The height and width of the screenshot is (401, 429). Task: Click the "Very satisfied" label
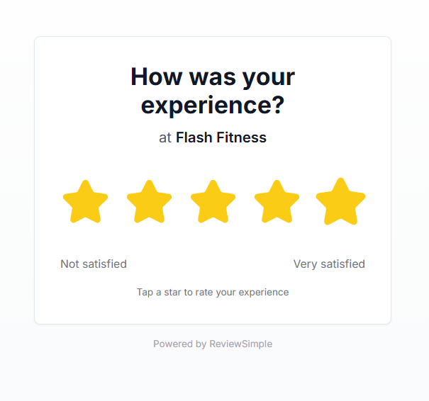(x=329, y=264)
